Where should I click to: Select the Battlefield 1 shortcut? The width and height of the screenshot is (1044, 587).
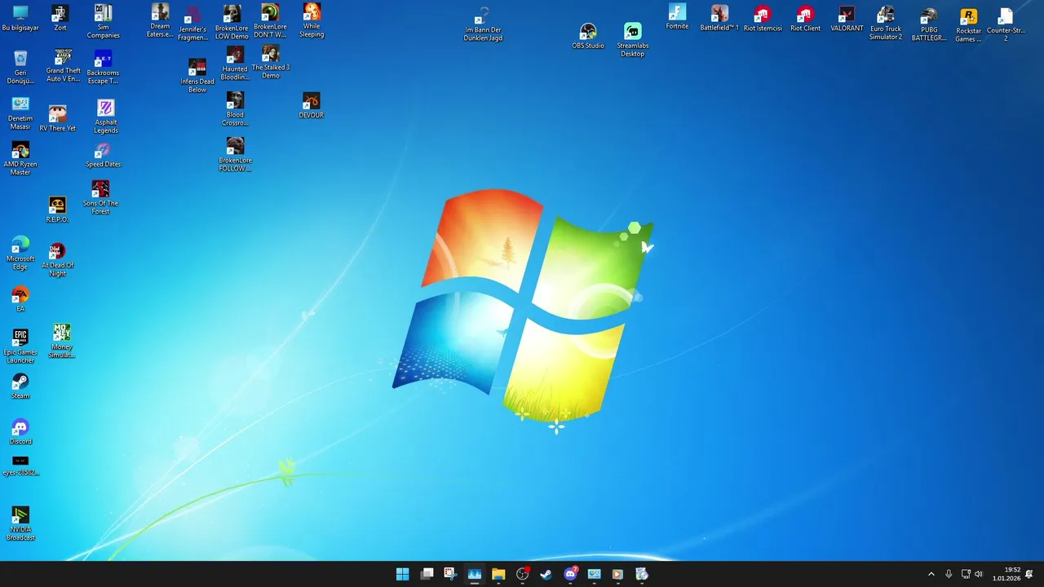719,19
